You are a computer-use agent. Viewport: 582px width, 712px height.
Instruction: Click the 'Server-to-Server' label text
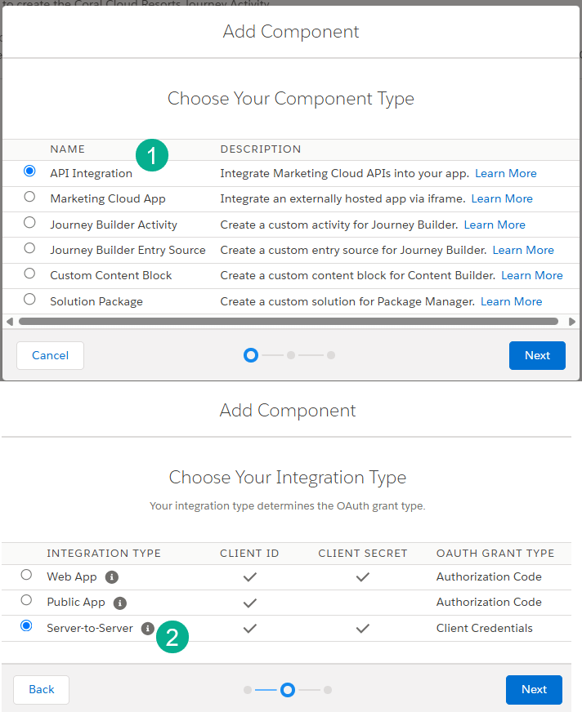pos(90,628)
